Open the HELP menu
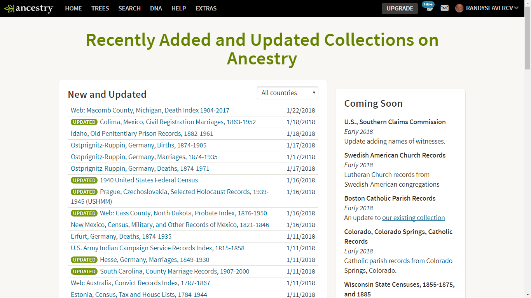This screenshot has width=531, height=298. coord(179,8)
